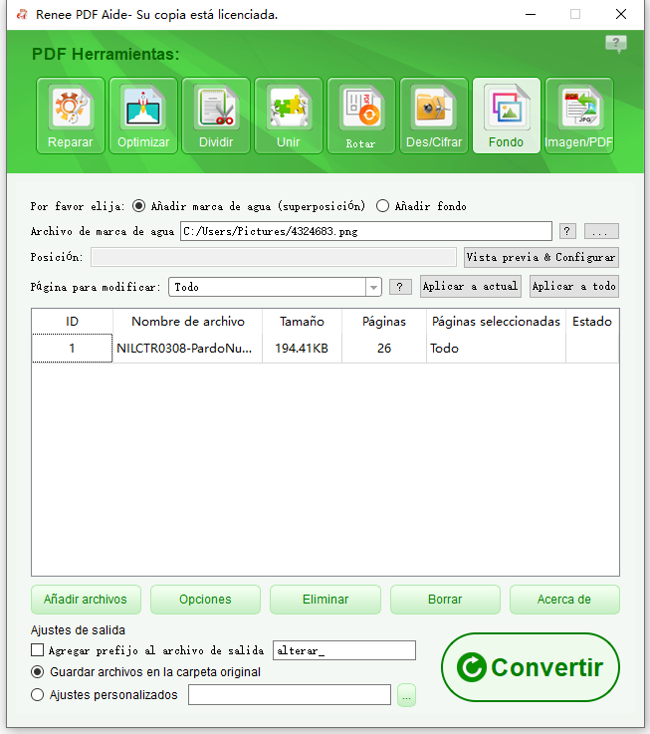
Task: Click the custom output path field
Action: (290, 695)
